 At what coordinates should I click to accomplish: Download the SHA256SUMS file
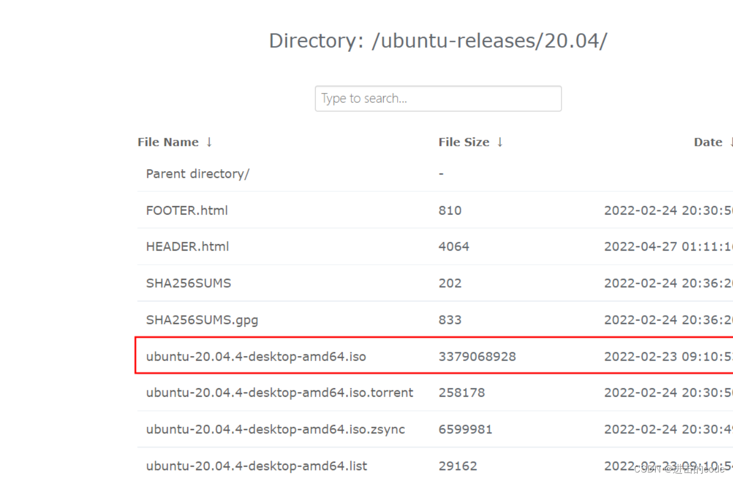189,283
